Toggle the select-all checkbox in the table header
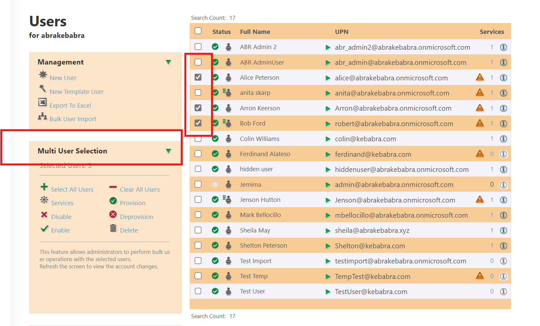The height and width of the screenshot is (326, 540). 198,31
